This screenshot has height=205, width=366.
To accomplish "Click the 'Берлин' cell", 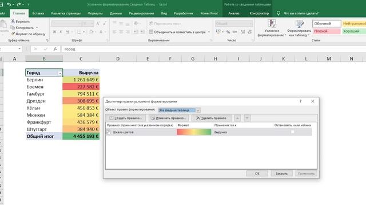I will 44,80.
